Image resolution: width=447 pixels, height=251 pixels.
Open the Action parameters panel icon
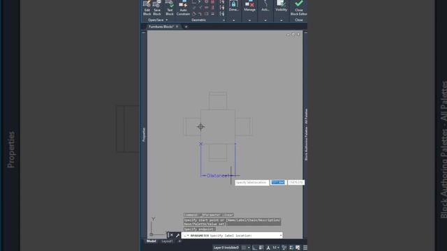pyautogui.click(x=265, y=4)
